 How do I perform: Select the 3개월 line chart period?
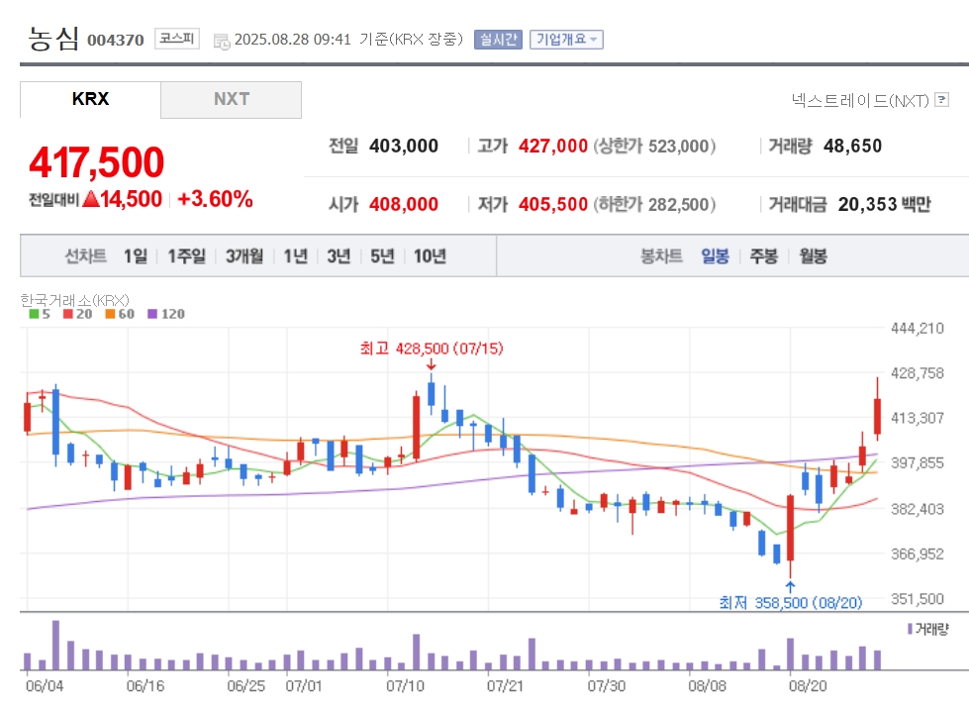click(244, 256)
